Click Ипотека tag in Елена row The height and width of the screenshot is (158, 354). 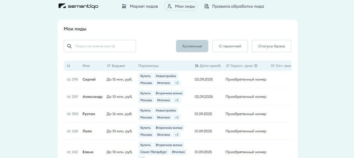click(x=178, y=152)
